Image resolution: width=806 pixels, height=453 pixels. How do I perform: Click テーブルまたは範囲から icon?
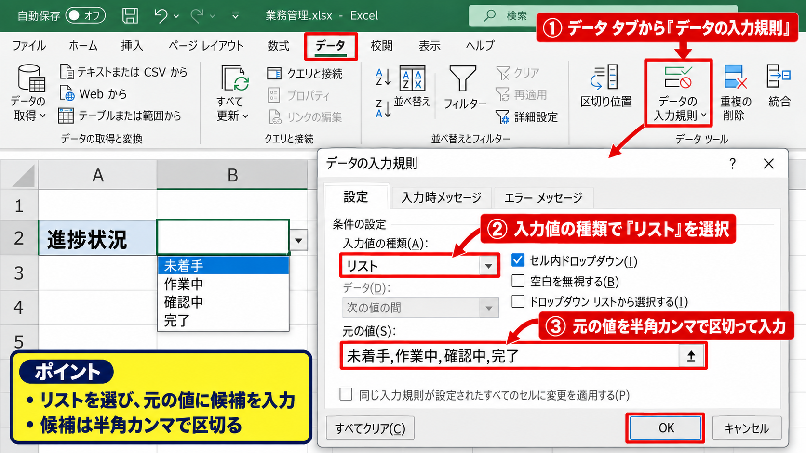pyautogui.click(x=66, y=116)
